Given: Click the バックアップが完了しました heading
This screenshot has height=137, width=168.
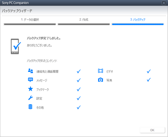Looking at the screenshot, I should click(44, 38).
